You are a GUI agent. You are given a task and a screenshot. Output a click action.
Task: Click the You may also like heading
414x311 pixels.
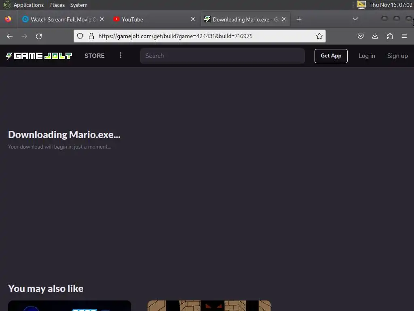(46, 288)
